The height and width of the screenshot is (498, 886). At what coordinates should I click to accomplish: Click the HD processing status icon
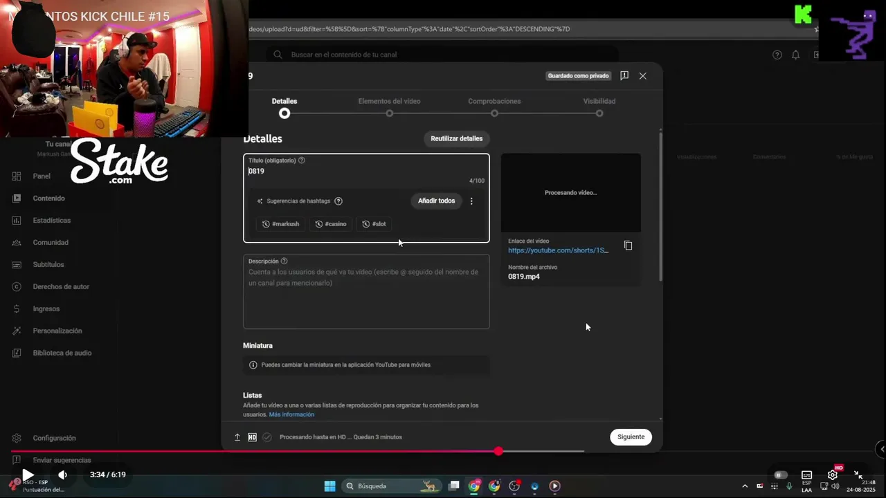point(252,437)
